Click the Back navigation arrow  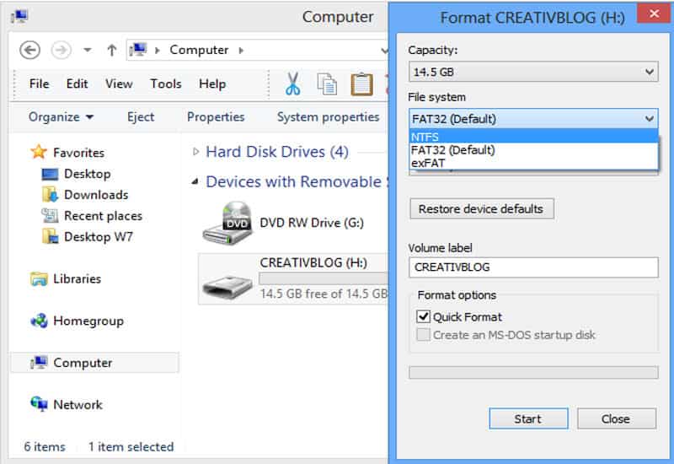30,50
